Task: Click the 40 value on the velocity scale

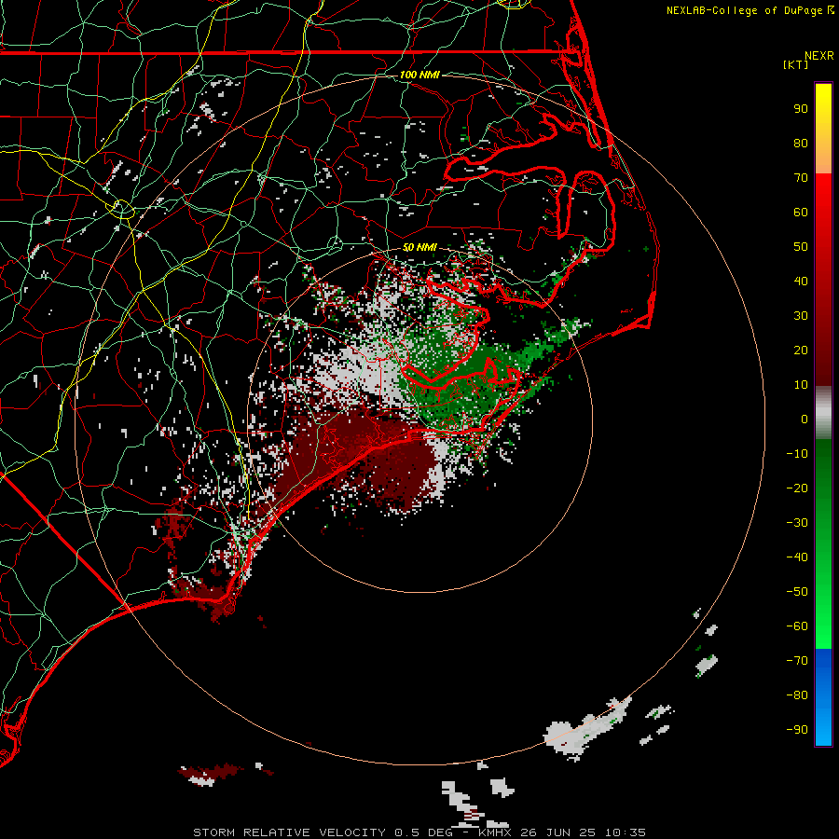Action: tap(801, 282)
